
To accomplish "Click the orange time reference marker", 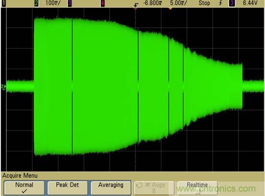I will coord(171,8).
